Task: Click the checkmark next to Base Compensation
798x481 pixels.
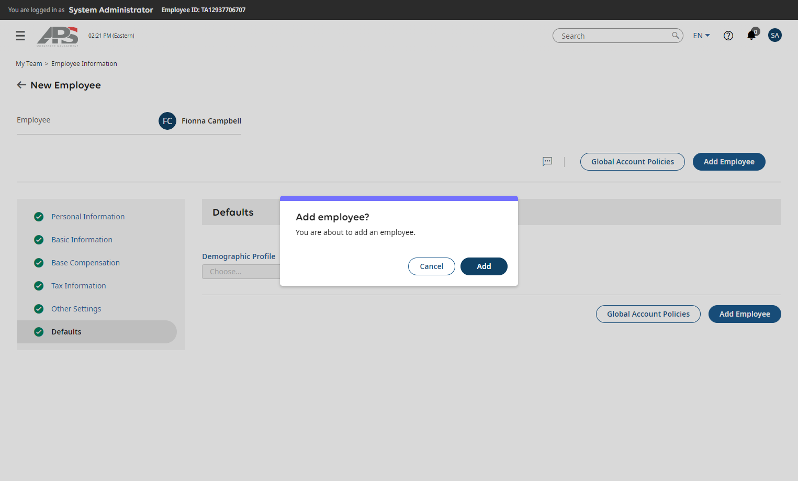Action: click(x=39, y=263)
